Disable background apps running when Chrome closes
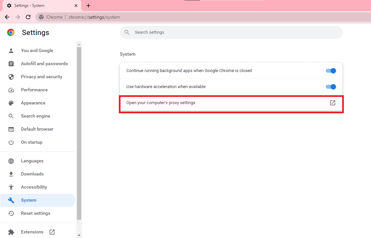Screen dimensions: 371x238 [x=331, y=70]
